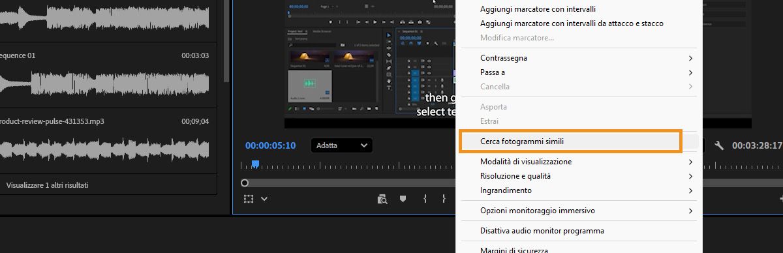Click the topmost audio waveform thumbnail
Image resolution: width=783 pixels, height=253 pixels.
tap(104, 17)
